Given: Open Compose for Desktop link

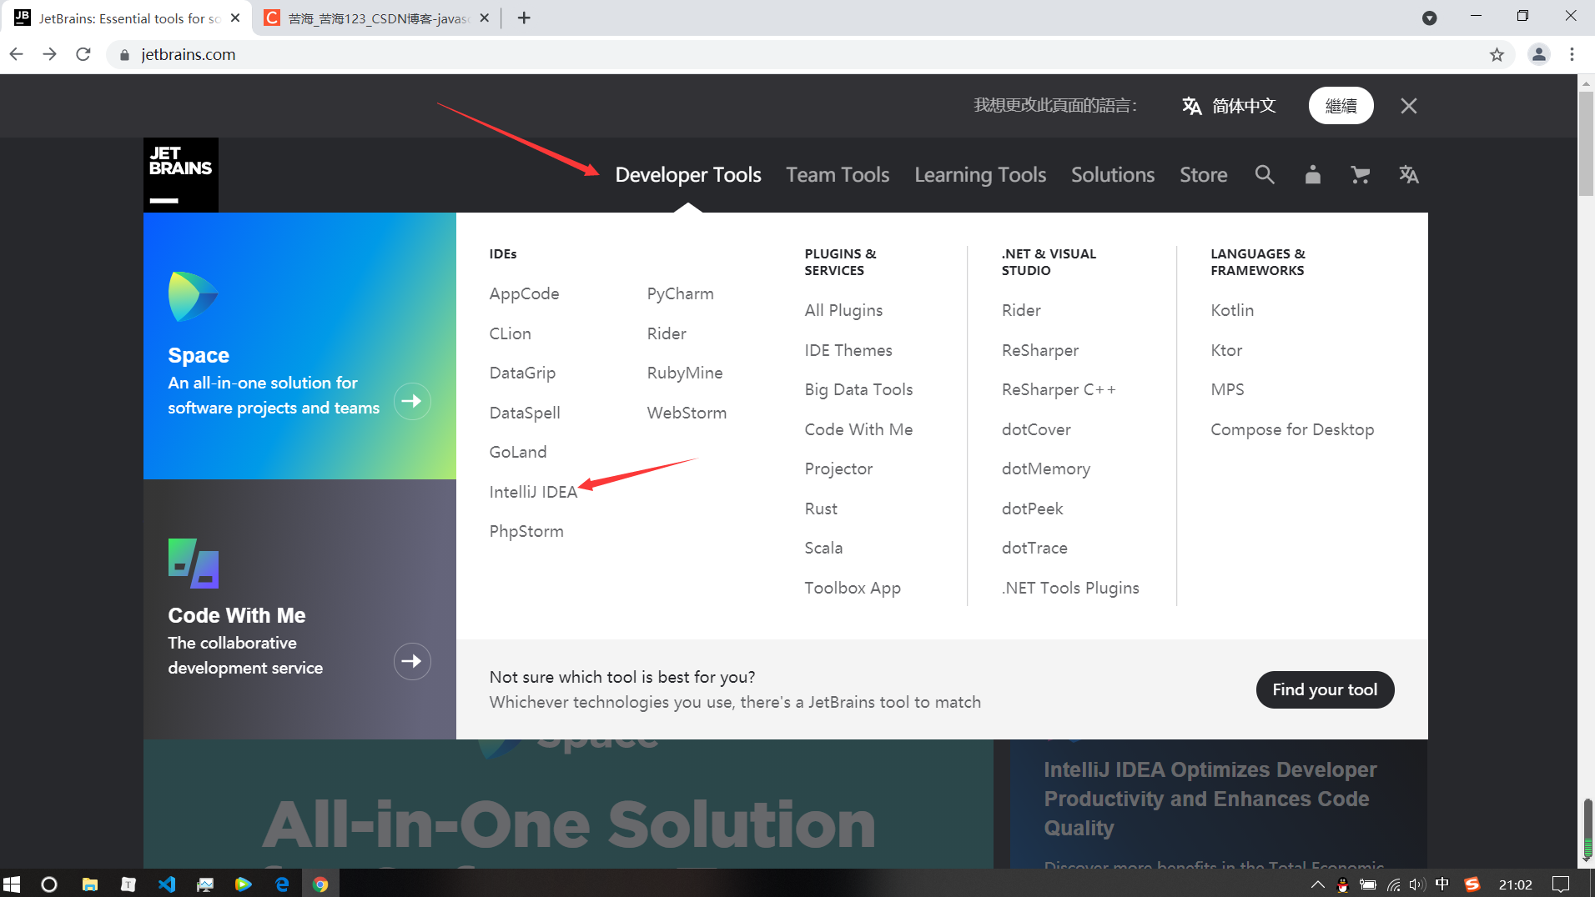Looking at the screenshot, I should click(x=1292, y=429).
